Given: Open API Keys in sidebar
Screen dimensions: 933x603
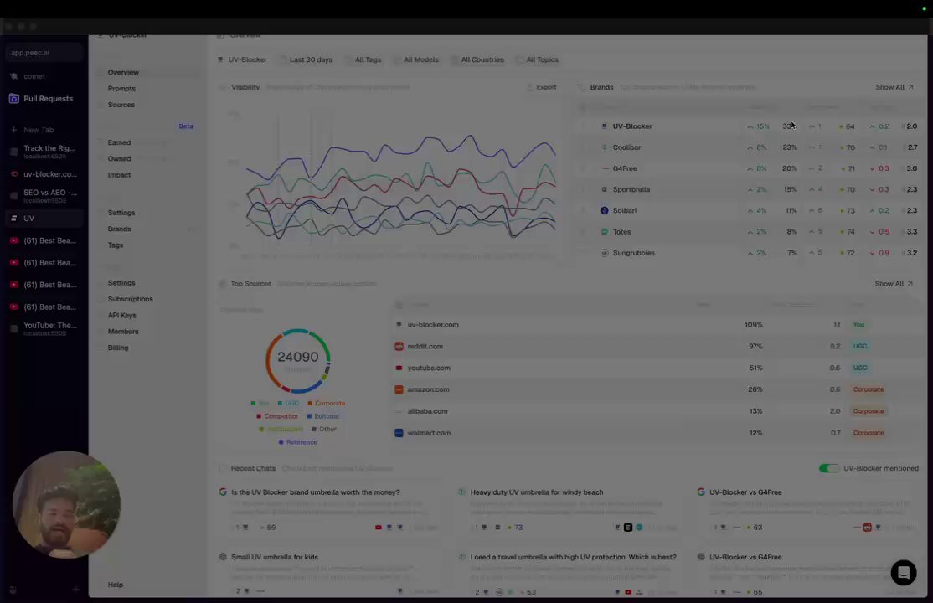Looking at the screenshot, I should click(122, 315).
